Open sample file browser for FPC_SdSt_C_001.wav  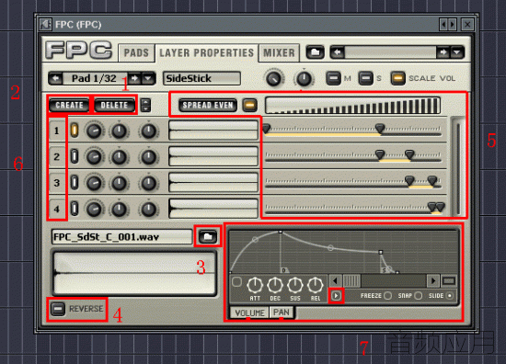[208, 236]
